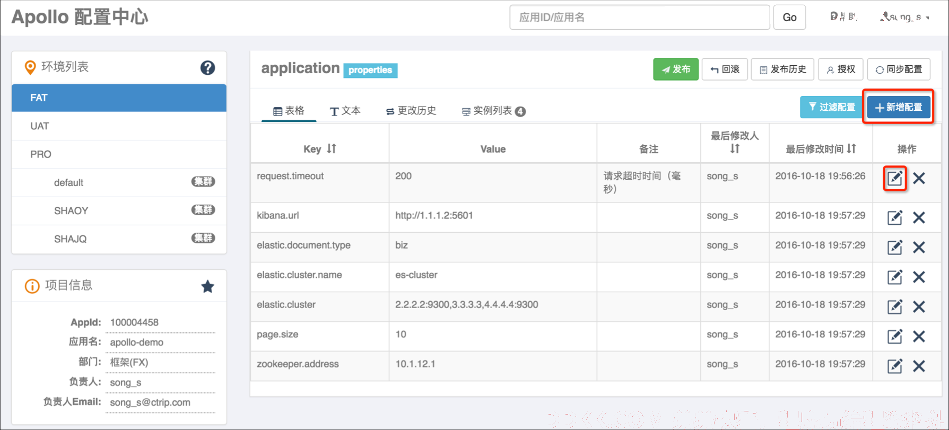This screenshot has width=949, height=430.
Task: Click the 部门 value 框架(FX)
Action: 129,362
